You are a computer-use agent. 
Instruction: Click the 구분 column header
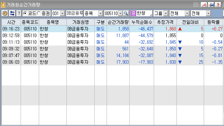tap(101, 22)
